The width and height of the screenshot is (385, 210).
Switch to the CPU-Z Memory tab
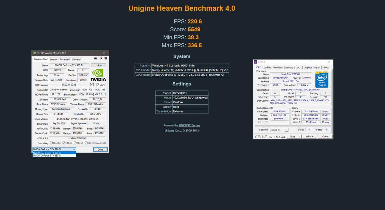point(289,68)
